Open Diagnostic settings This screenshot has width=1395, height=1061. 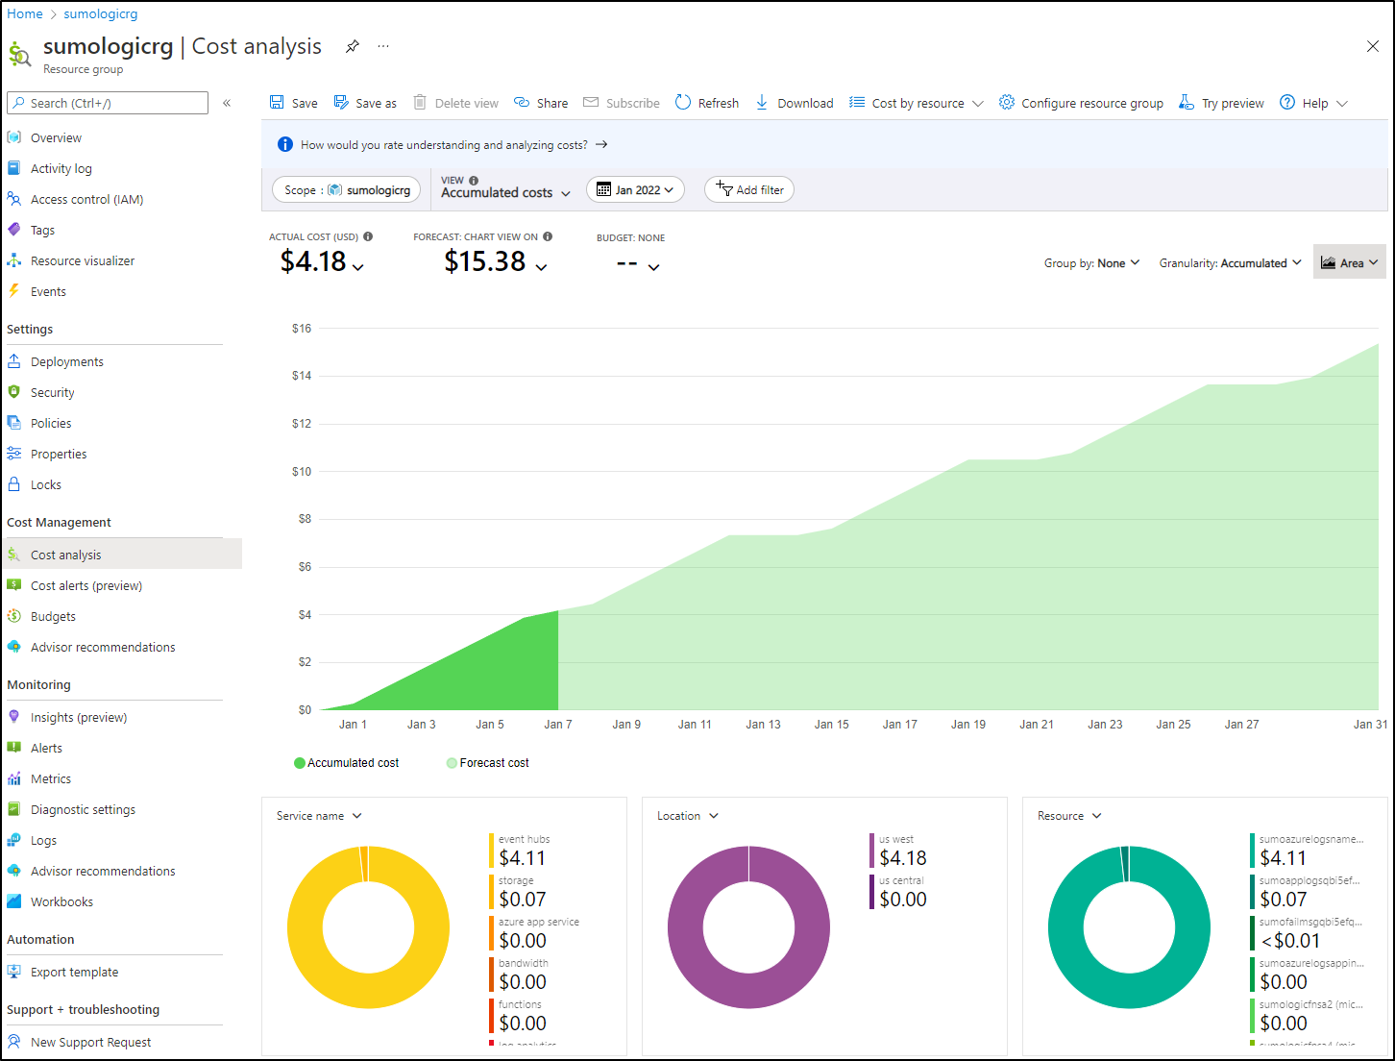[83, 810]
